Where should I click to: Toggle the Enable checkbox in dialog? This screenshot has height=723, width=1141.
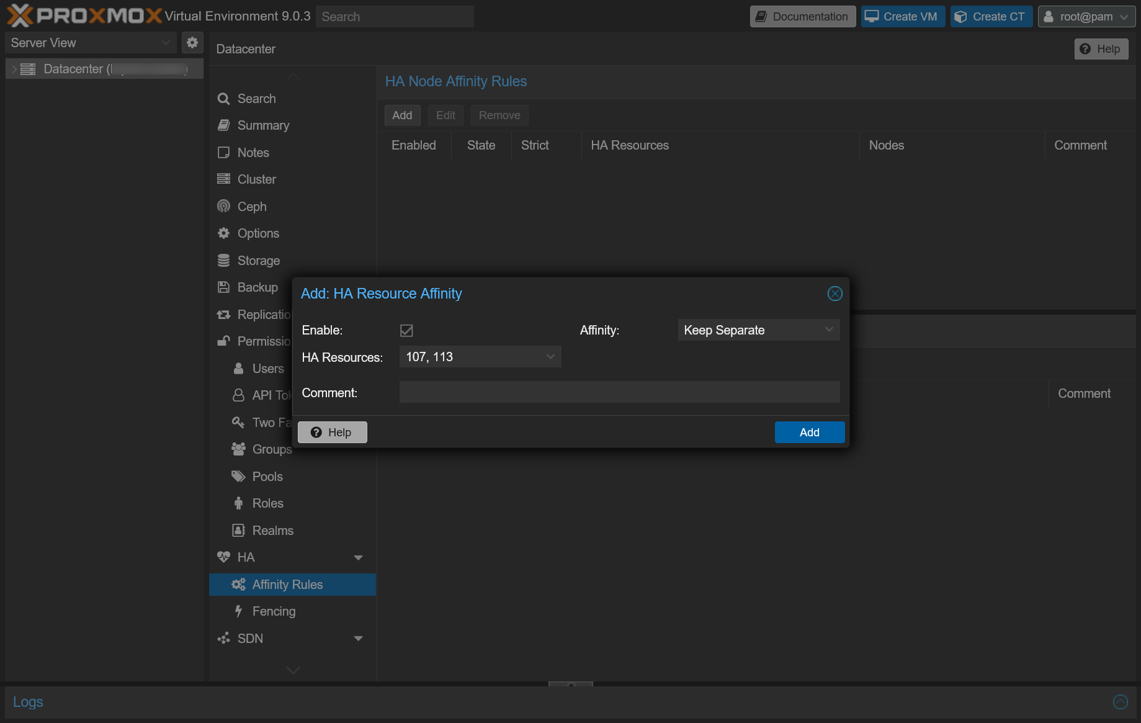click(x=406, y=330)
